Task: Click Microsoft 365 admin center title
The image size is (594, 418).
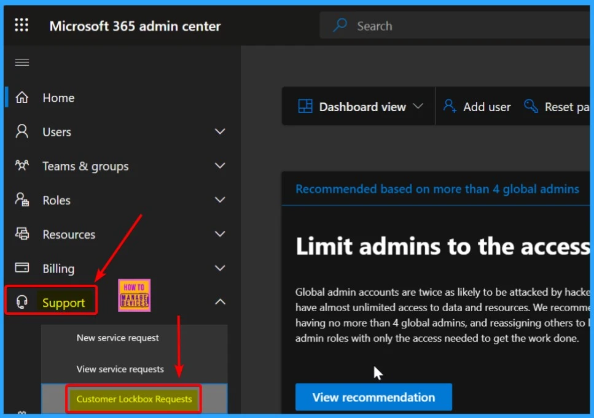Action: point(135,26)
